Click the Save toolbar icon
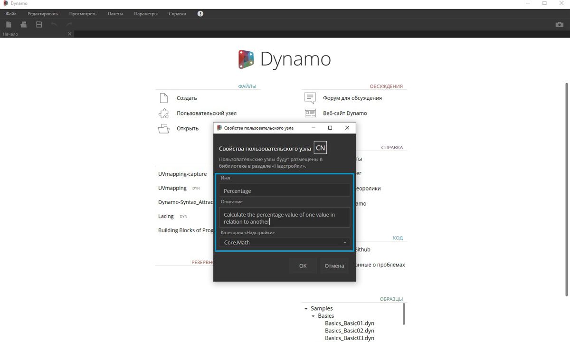 point(39,24)
